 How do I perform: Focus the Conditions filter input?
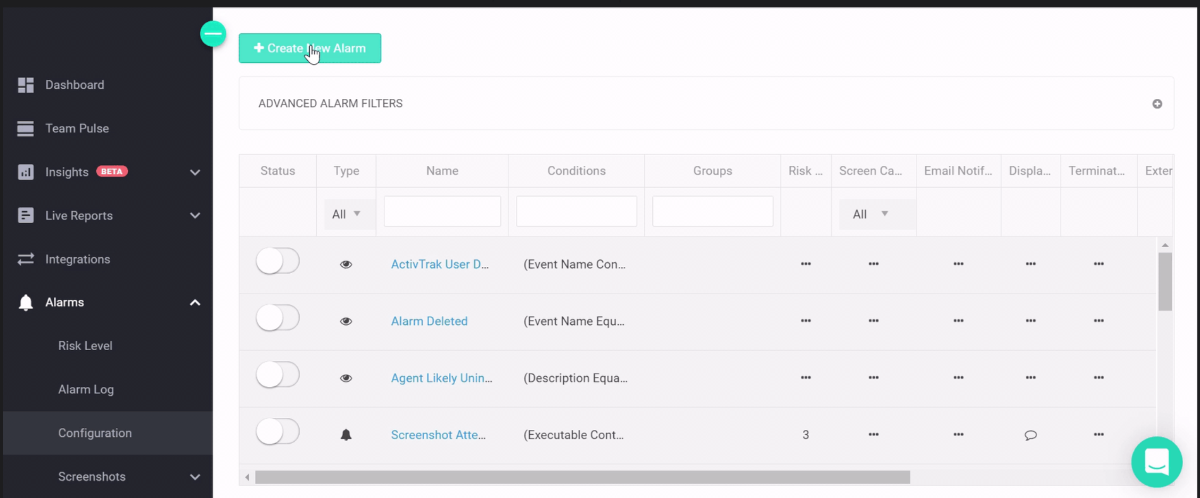(x=577, y=212)
